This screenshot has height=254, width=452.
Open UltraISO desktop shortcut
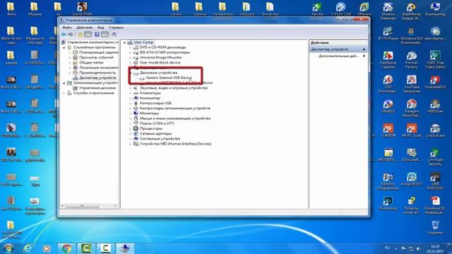pos(388,107)
